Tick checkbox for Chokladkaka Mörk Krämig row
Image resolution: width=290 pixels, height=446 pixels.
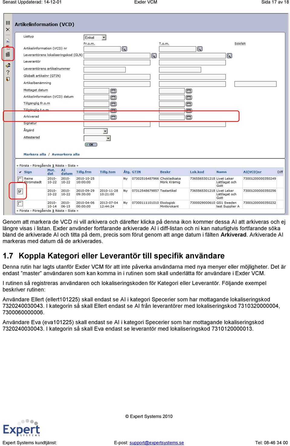20,179
